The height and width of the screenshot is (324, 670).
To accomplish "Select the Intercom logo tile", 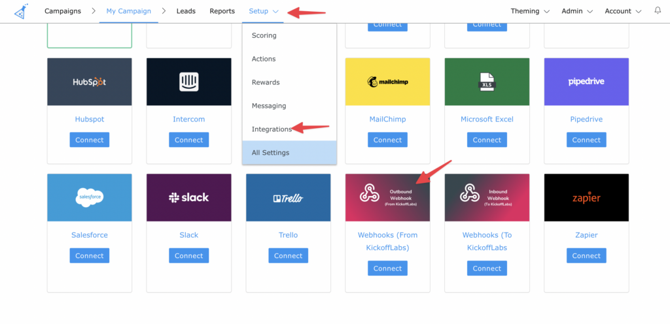I will coord(189,82).
